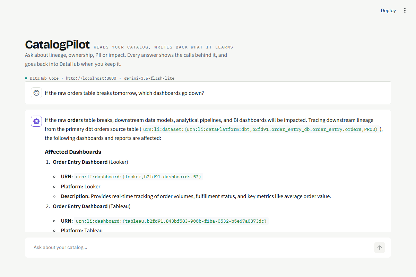Click the green DataHub status dot
The image size is (416, 277).
click(x=26, y=78)
